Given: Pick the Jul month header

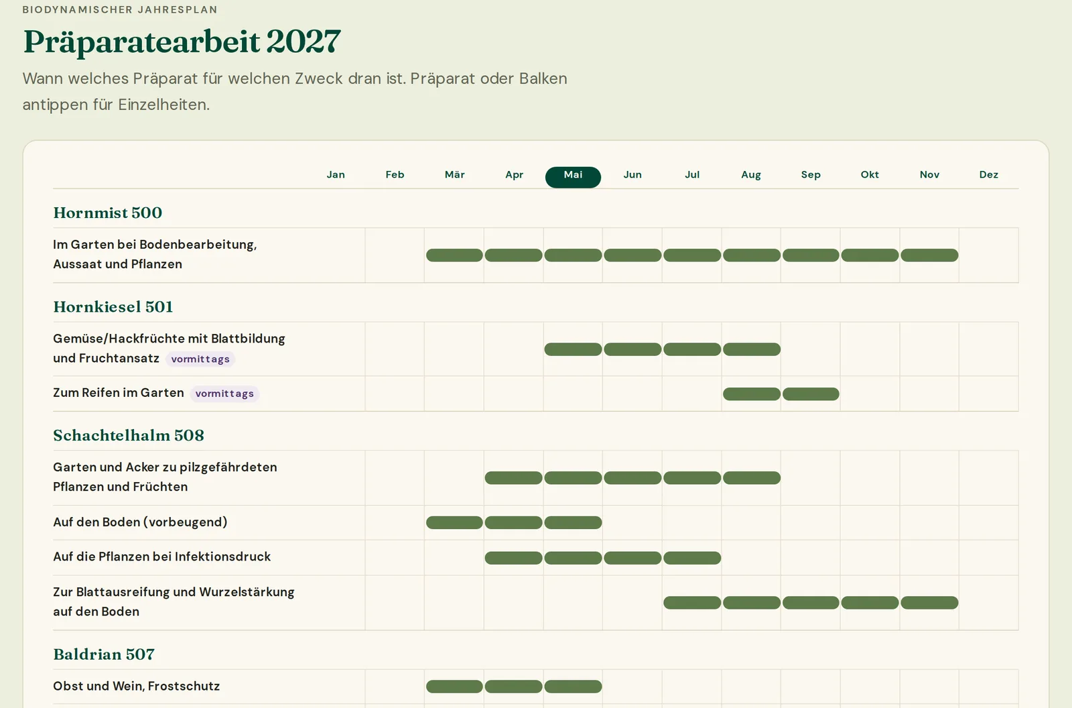Looking at the screenshot, I should click(x=692, y=175).
